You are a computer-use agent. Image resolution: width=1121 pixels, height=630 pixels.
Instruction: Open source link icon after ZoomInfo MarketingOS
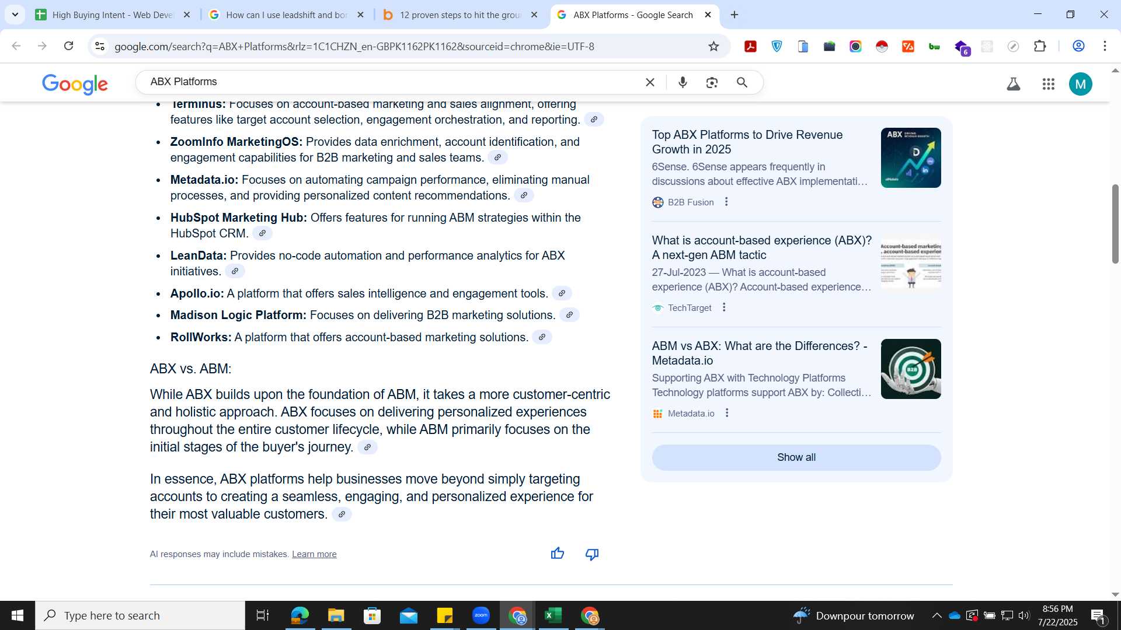497,157
